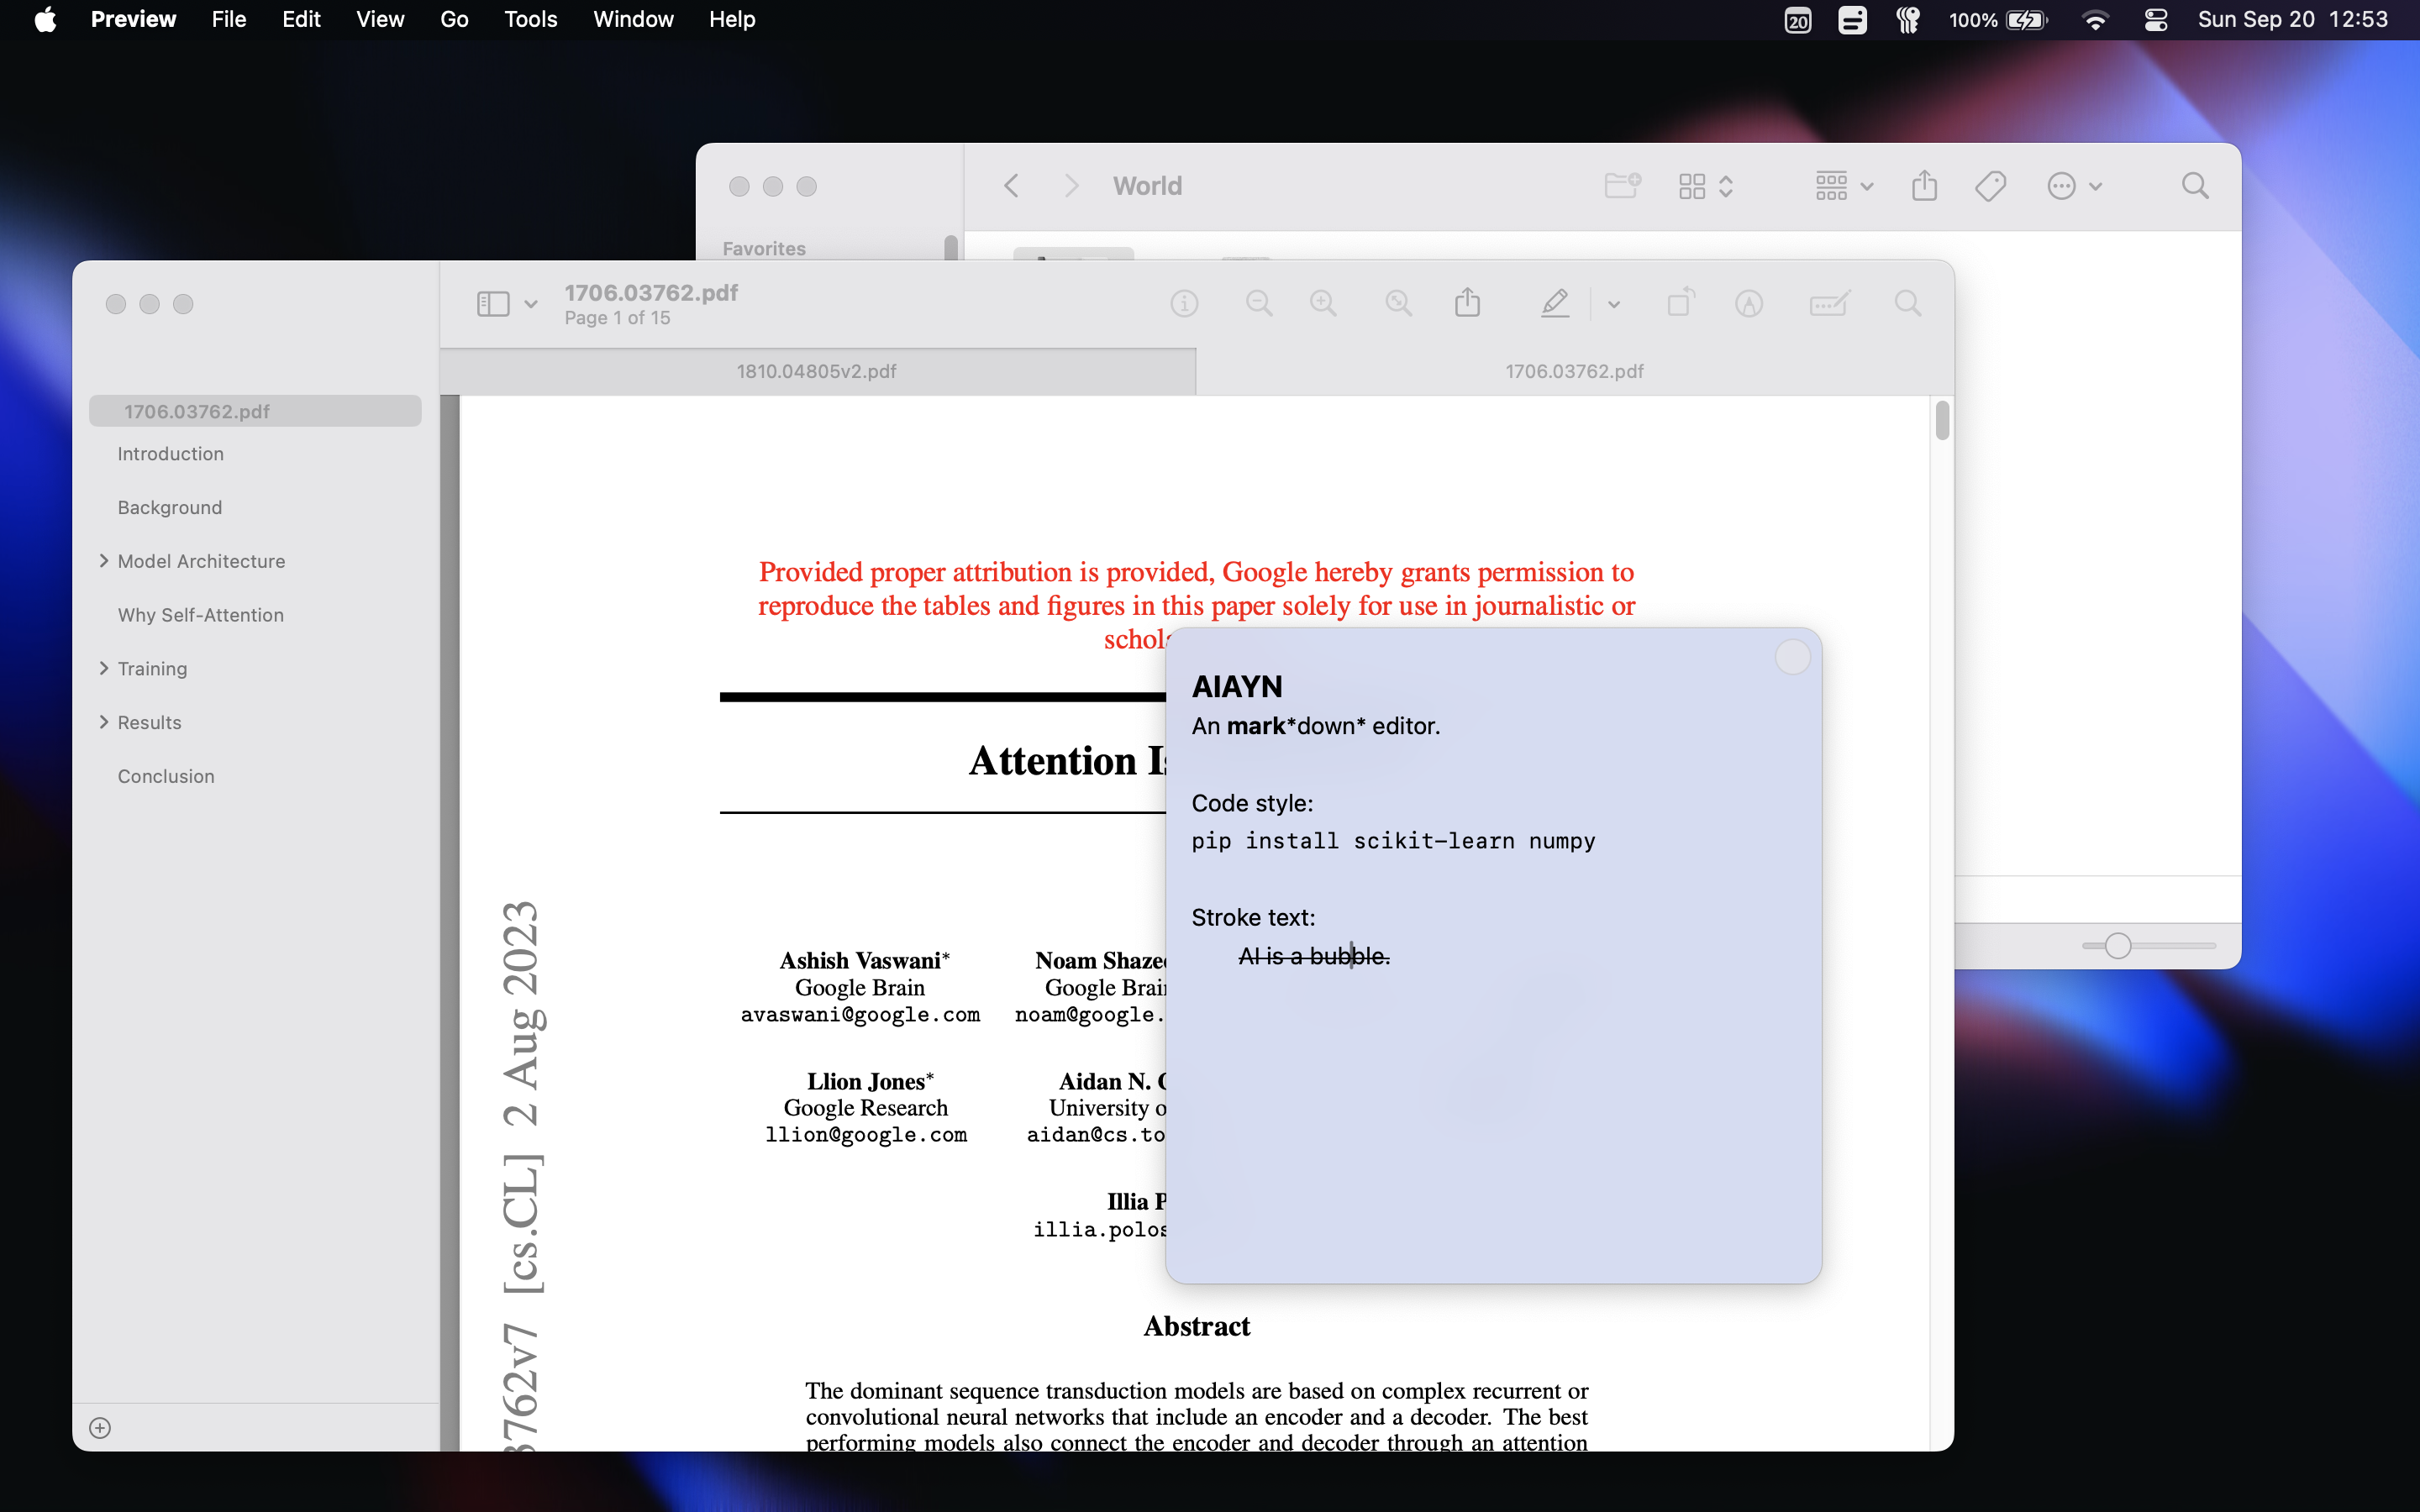Jump to Background section in outline
The image size is (2420, 1512).
coord(170,507)
